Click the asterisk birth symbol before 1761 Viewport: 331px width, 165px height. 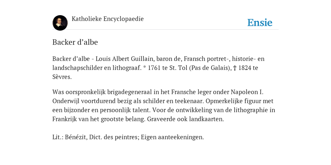click(x=144, y=68)
